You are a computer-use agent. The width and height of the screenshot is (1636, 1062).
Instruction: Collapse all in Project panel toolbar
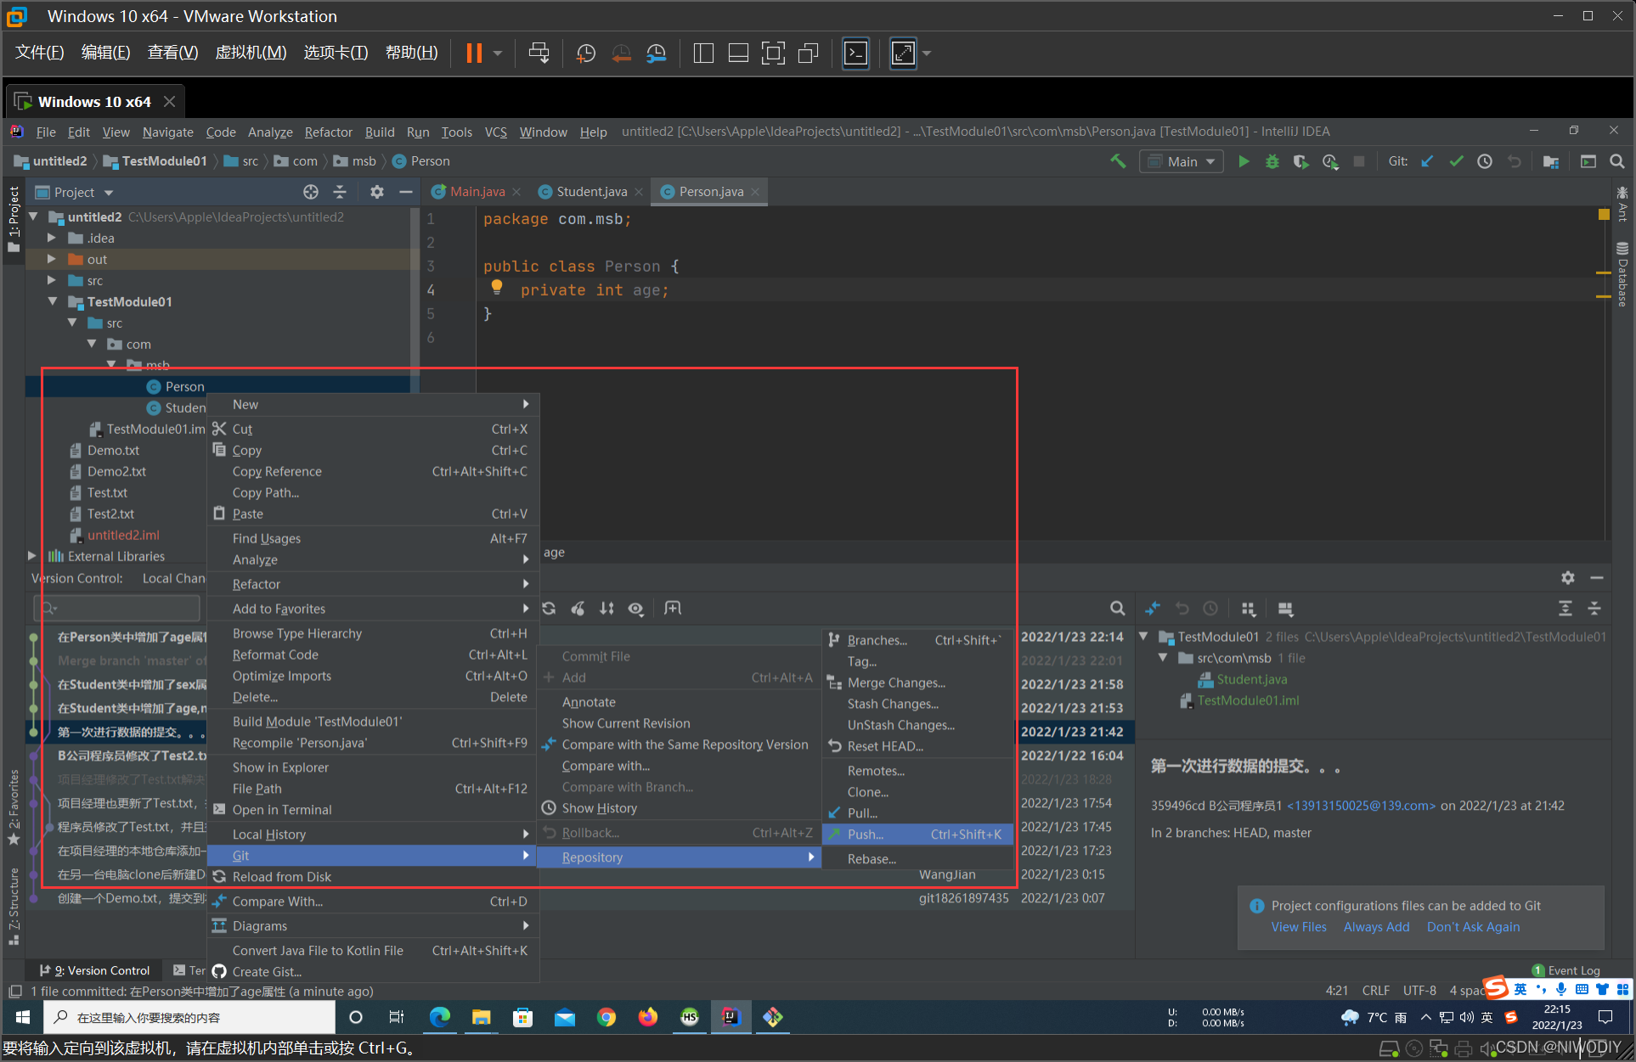point(340,192)
